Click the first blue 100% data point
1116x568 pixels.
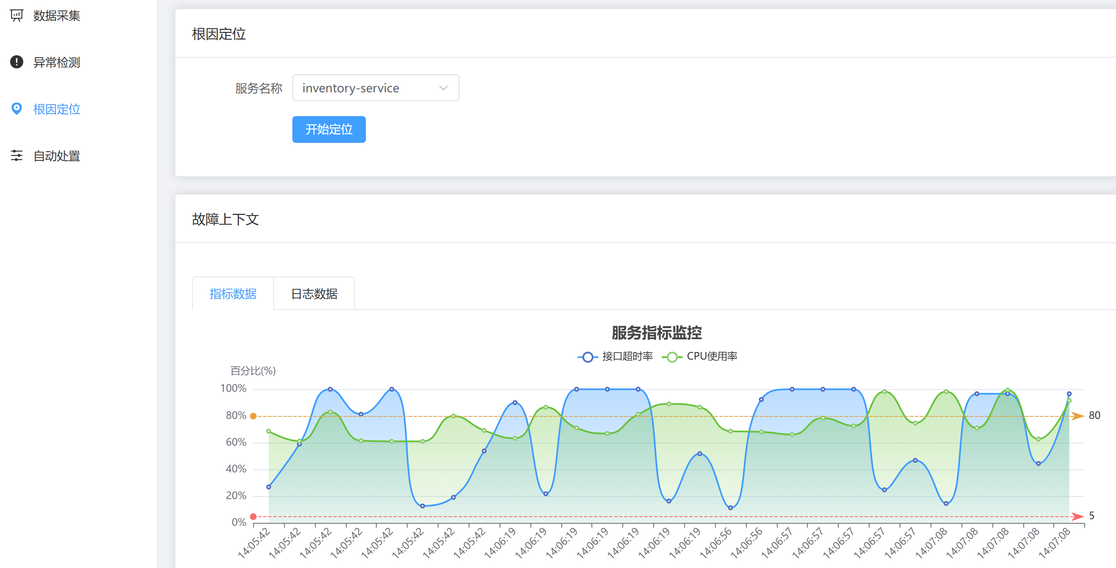pos(330,390)
